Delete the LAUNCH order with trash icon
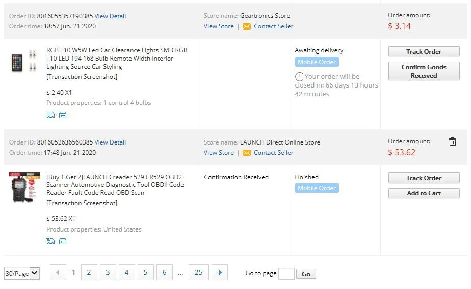The width and height of the screenshot is (471, 289). point(452,142)
